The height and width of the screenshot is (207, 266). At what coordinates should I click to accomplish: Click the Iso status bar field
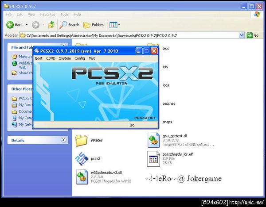click(x=142, y=125)
